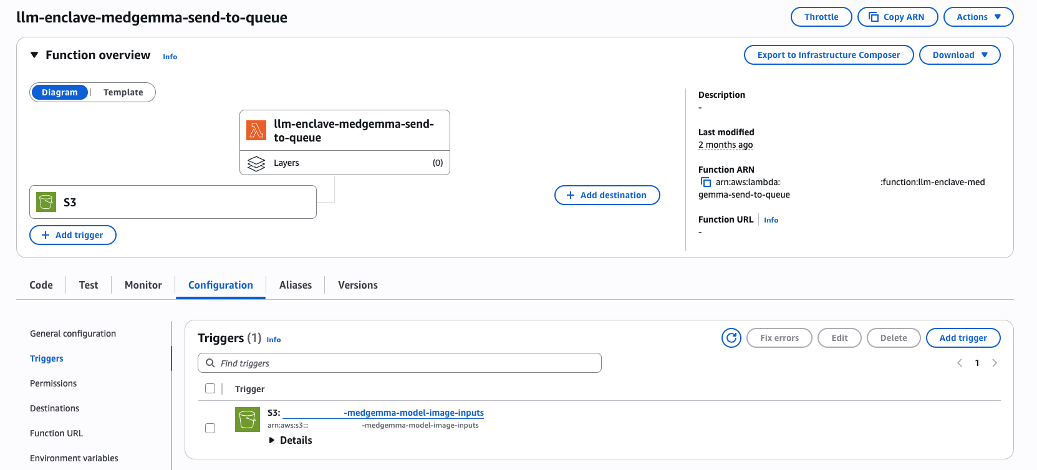Click Add trigger in Triggers panel

[x=963, y=338]
